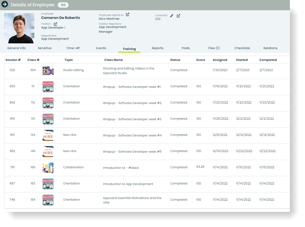Switch to the Checklists tab
This screenshot has height=227, width=305.
[x=242, y=48]
